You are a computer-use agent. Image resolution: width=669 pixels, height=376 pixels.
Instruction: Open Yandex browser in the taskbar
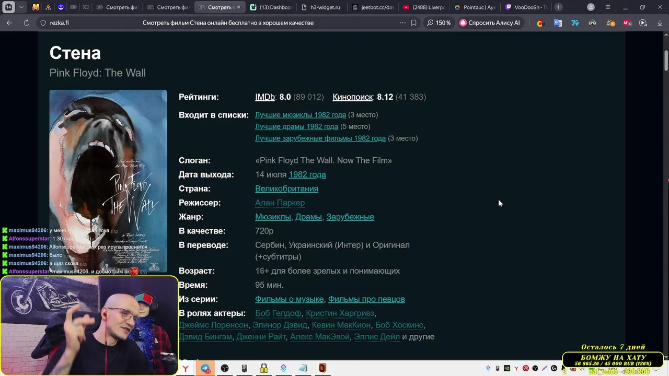click(x=186, y=369)
